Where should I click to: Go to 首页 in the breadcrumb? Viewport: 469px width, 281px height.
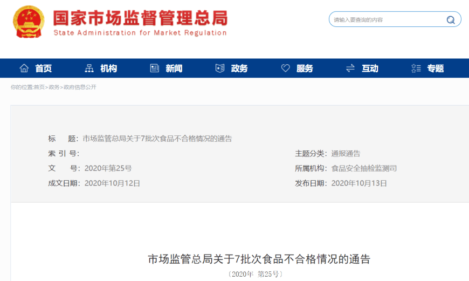click(39, 87)
